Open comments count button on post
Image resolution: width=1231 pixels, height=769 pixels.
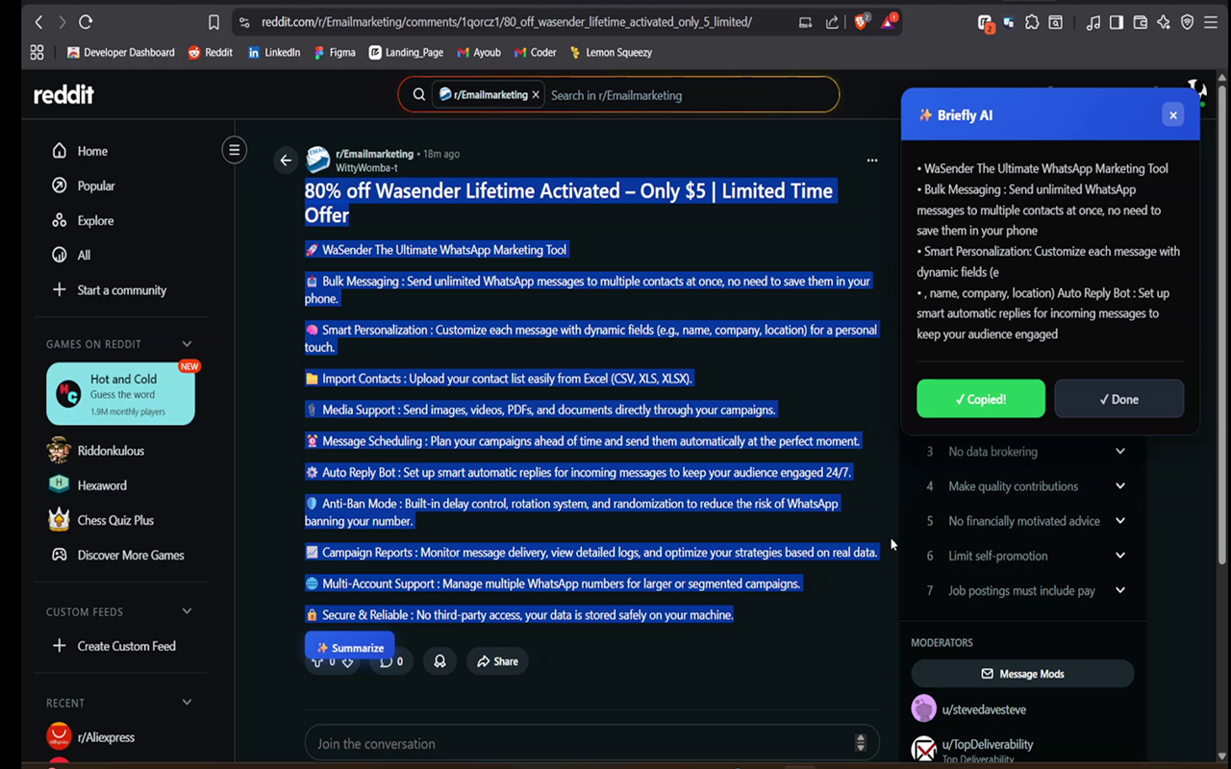click(x=391, y=661)
